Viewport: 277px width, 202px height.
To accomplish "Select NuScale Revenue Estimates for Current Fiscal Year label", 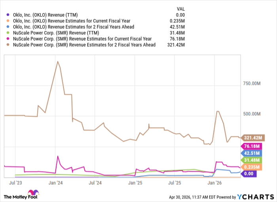I will pos(82,39).
